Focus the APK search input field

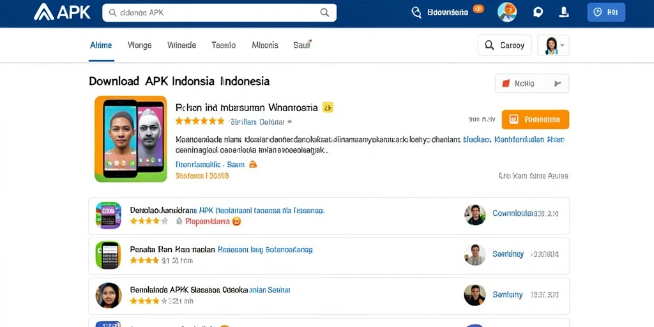[219, 13]
